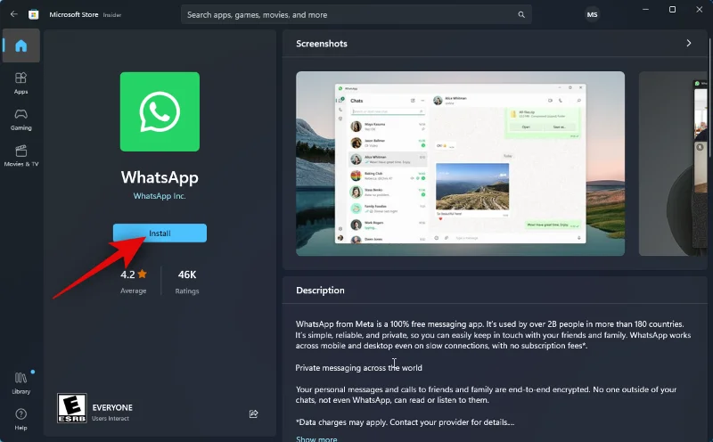This screenshot has height=442, width=713.
Task: Click the ESRB Everyone rating badge
Action: tap(72, 408)
